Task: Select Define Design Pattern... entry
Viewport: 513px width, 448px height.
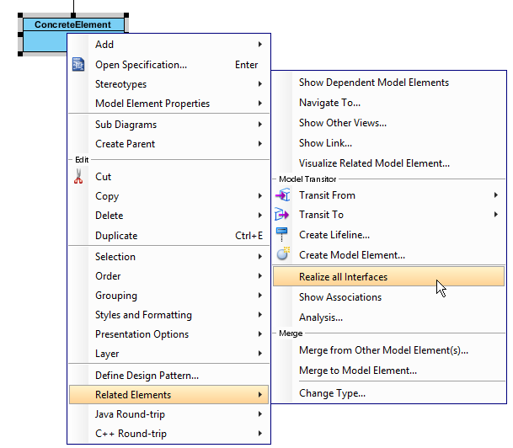Action: (168, 375)
